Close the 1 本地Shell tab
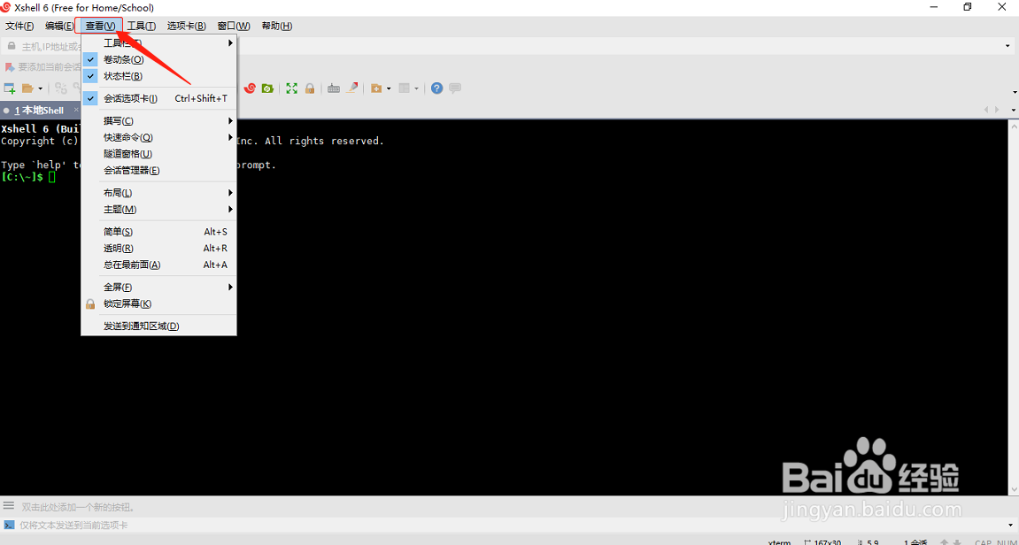The width and height of the screenshot is (1019, 545). [76, 110]
